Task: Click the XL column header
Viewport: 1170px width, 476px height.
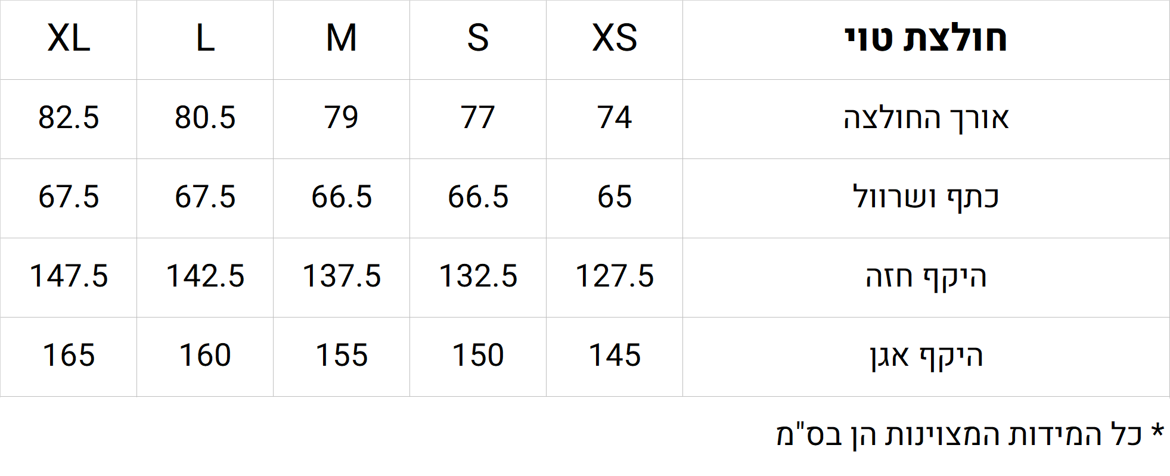Action: point(69,39)
